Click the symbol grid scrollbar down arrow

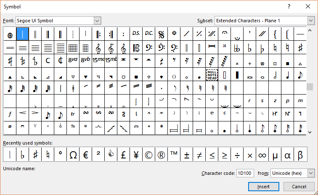(x=310, y=132)
